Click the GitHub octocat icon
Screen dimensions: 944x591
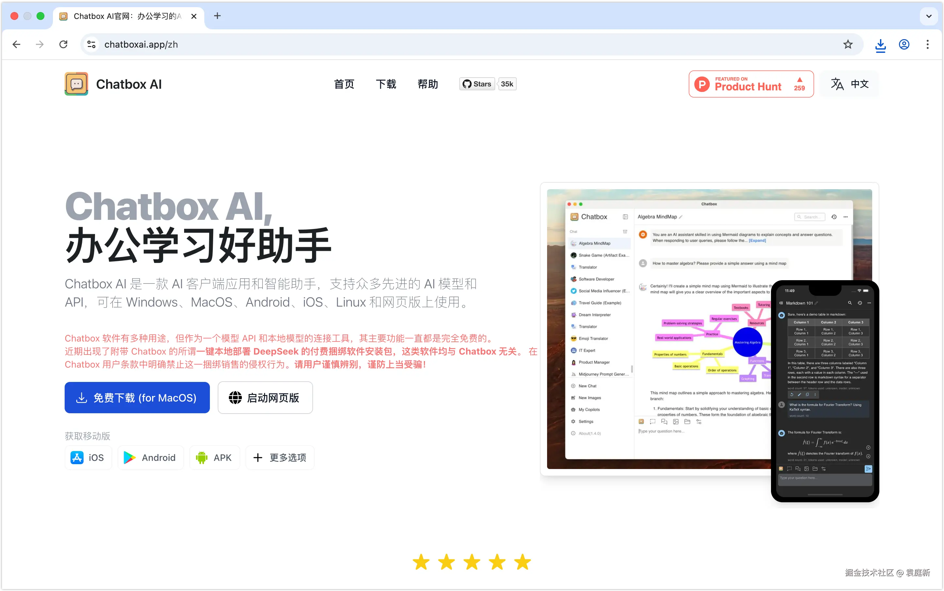pyautogui.click(x=467, y=84)
